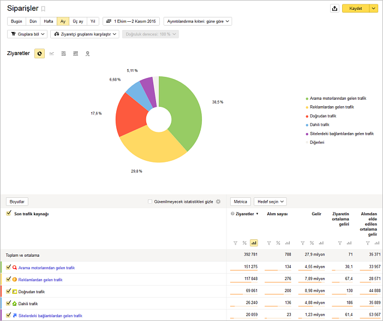Screen dimensions: 383x321
Task: Select the Hafta period tab
Action: (49, 21)
